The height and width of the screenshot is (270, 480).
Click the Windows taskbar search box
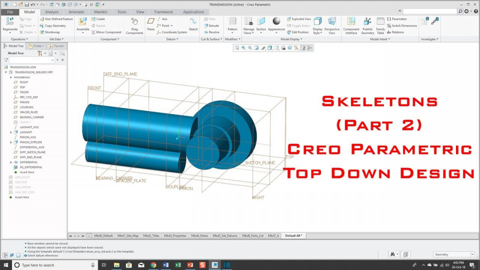(55, 265)
